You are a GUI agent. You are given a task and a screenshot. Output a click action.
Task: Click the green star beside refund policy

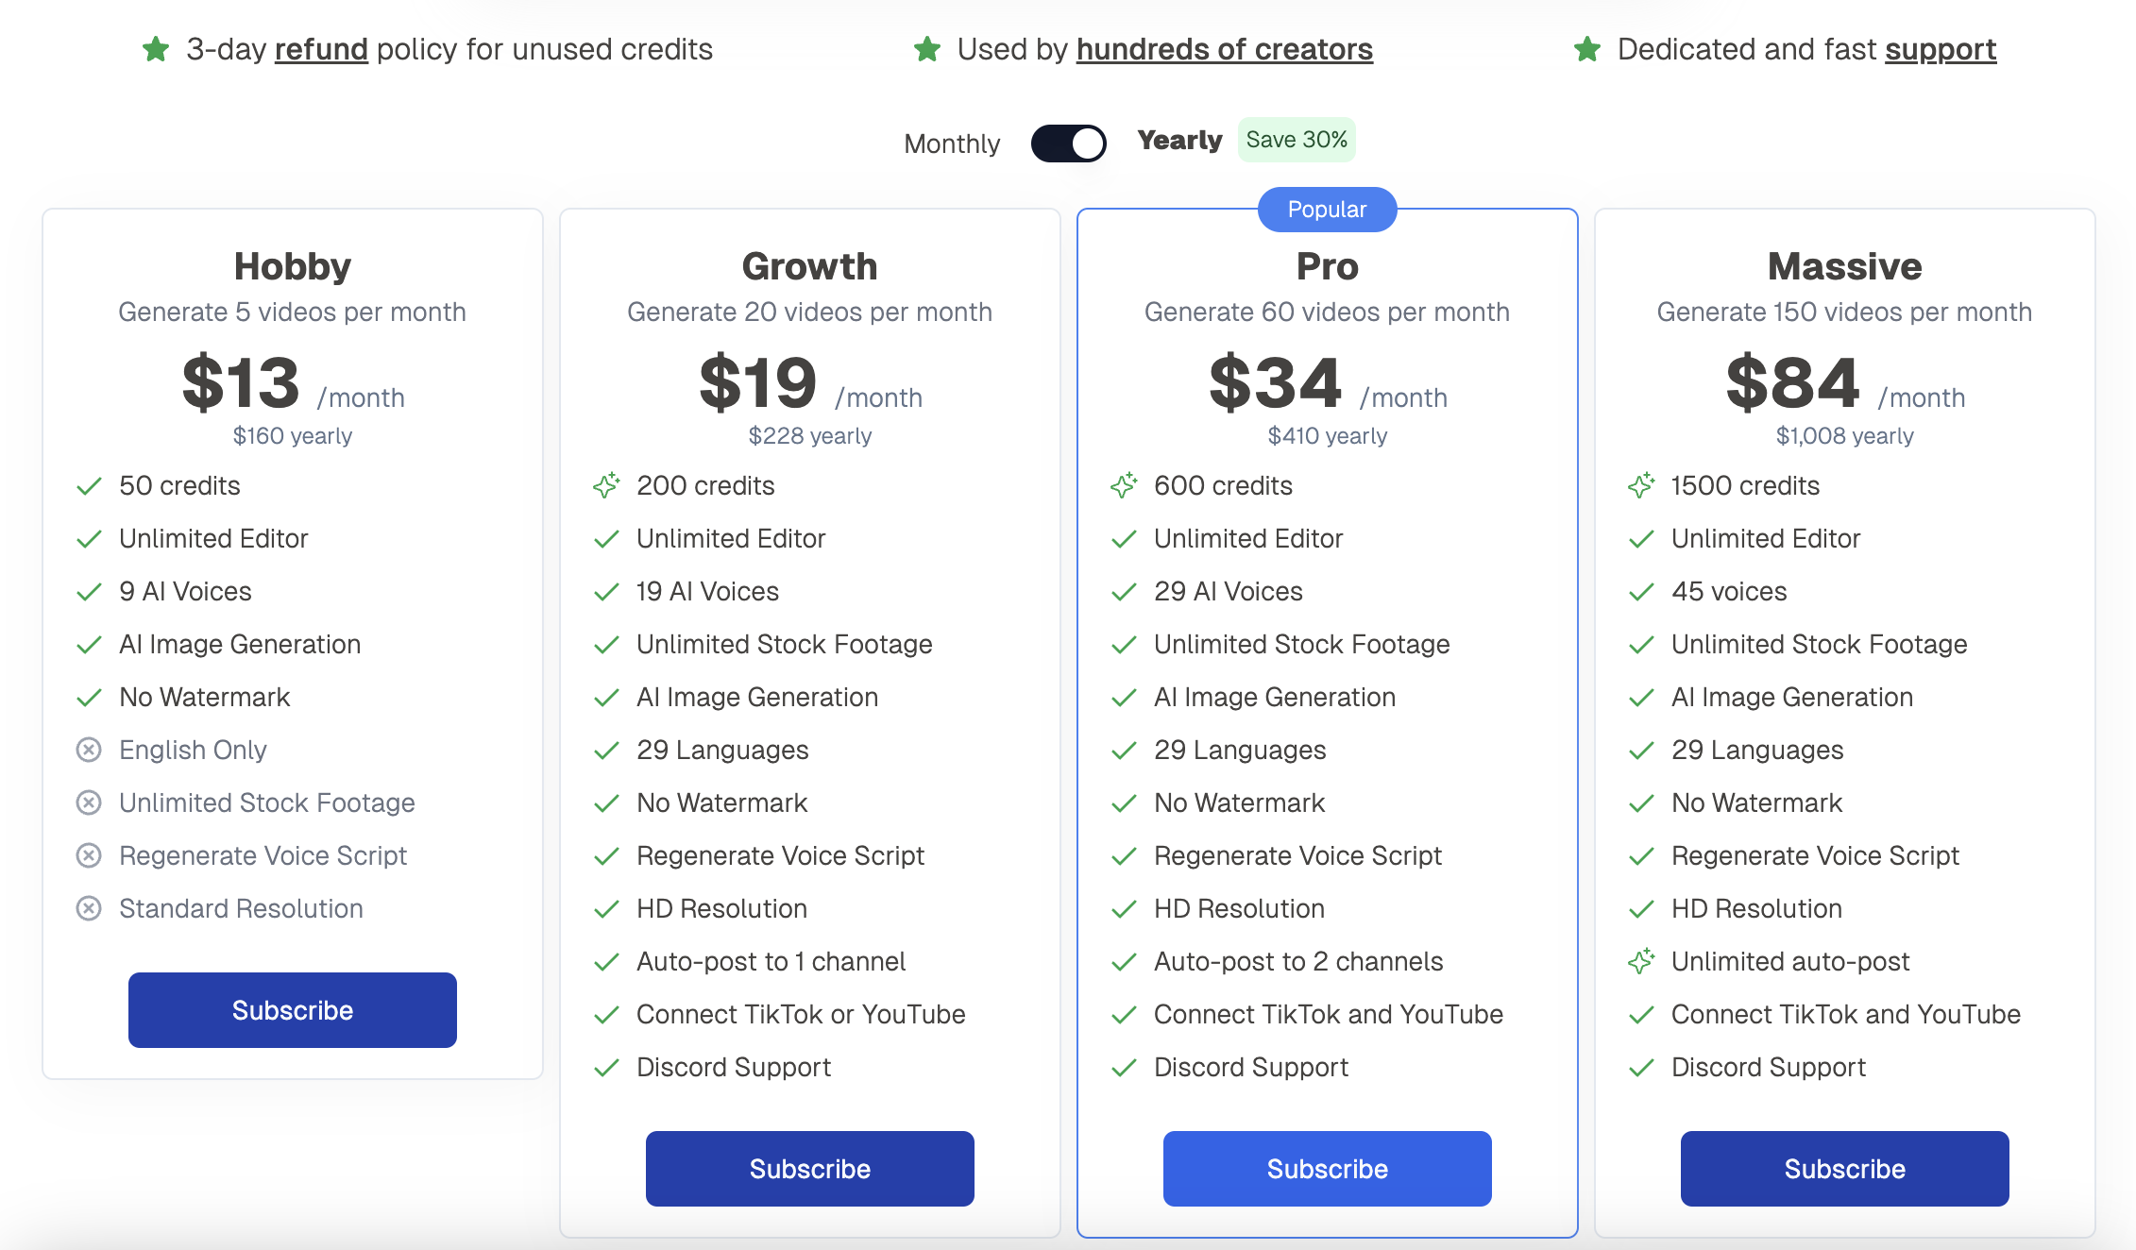(156, 49)
